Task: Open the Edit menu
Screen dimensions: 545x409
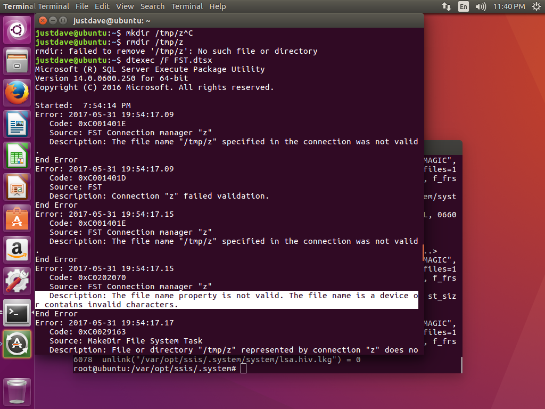Action: 103,6
